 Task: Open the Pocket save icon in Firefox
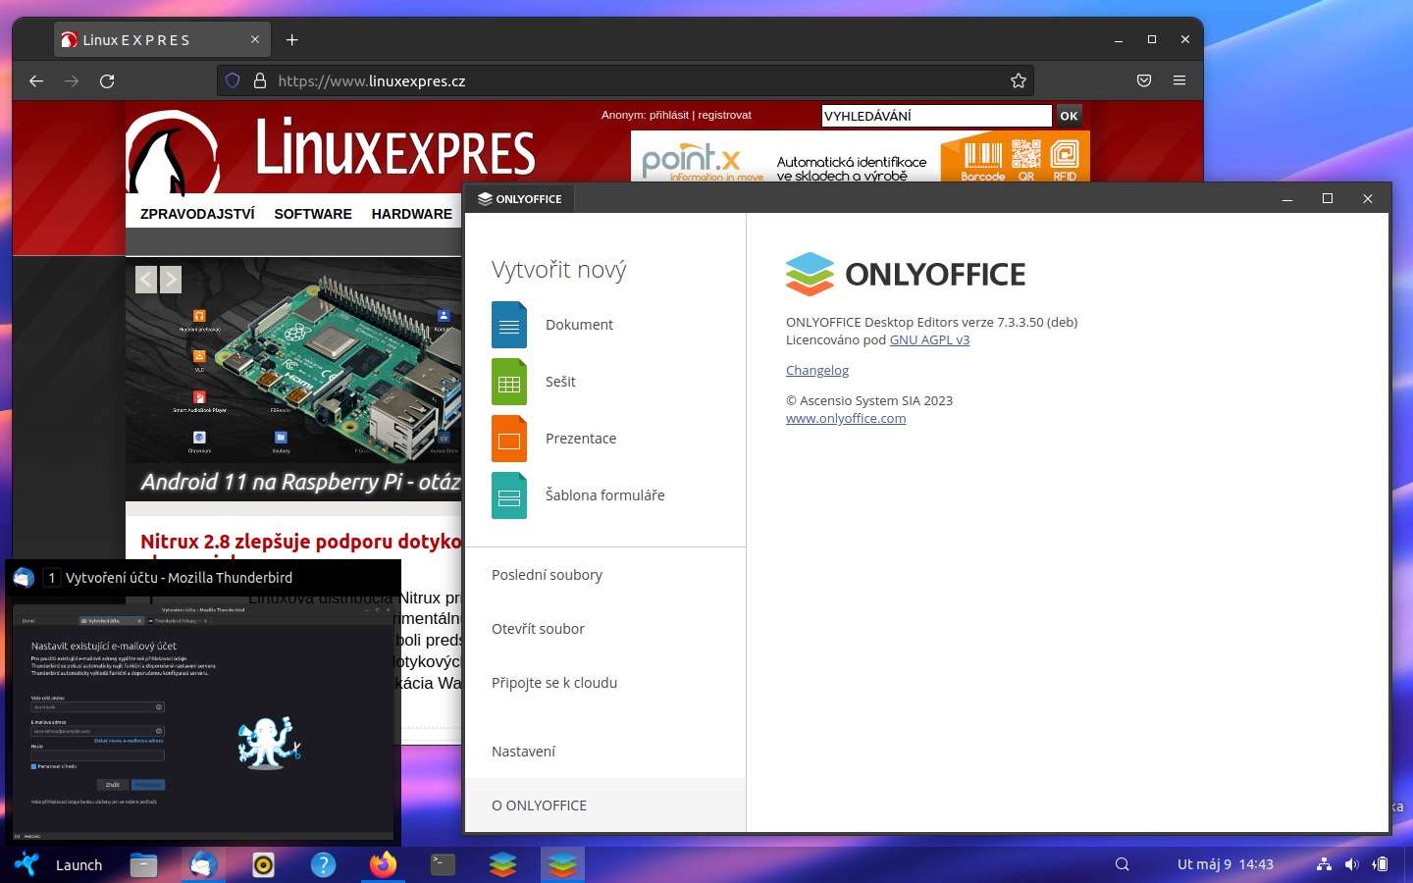(1144, 80)
